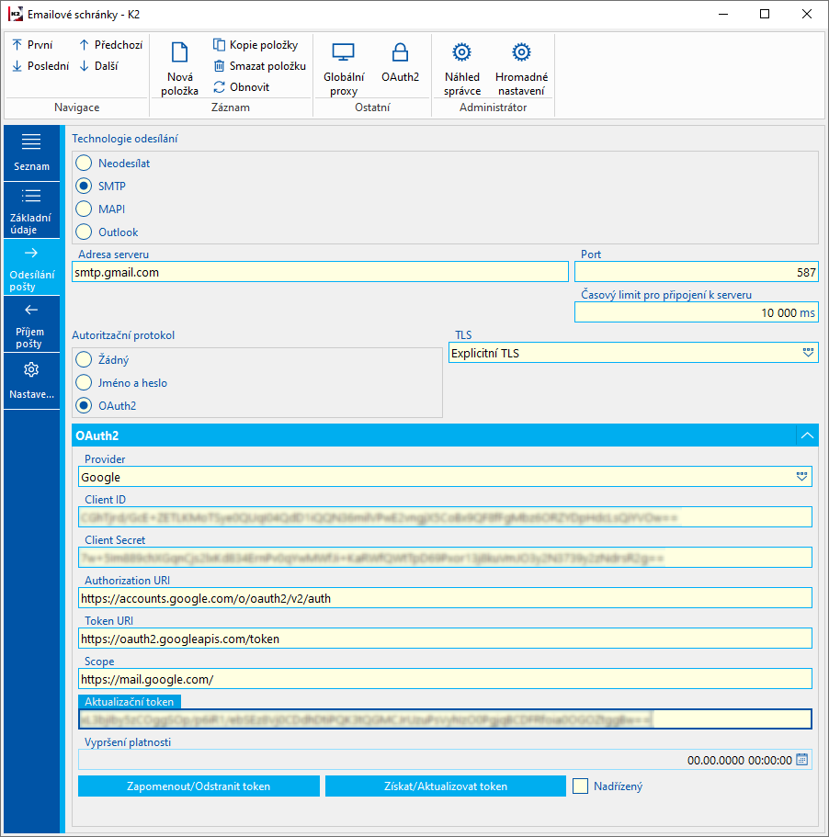829x837 pixels.
Task: Open Hromadné nastavení gear icon
Action: coord(521,53)
